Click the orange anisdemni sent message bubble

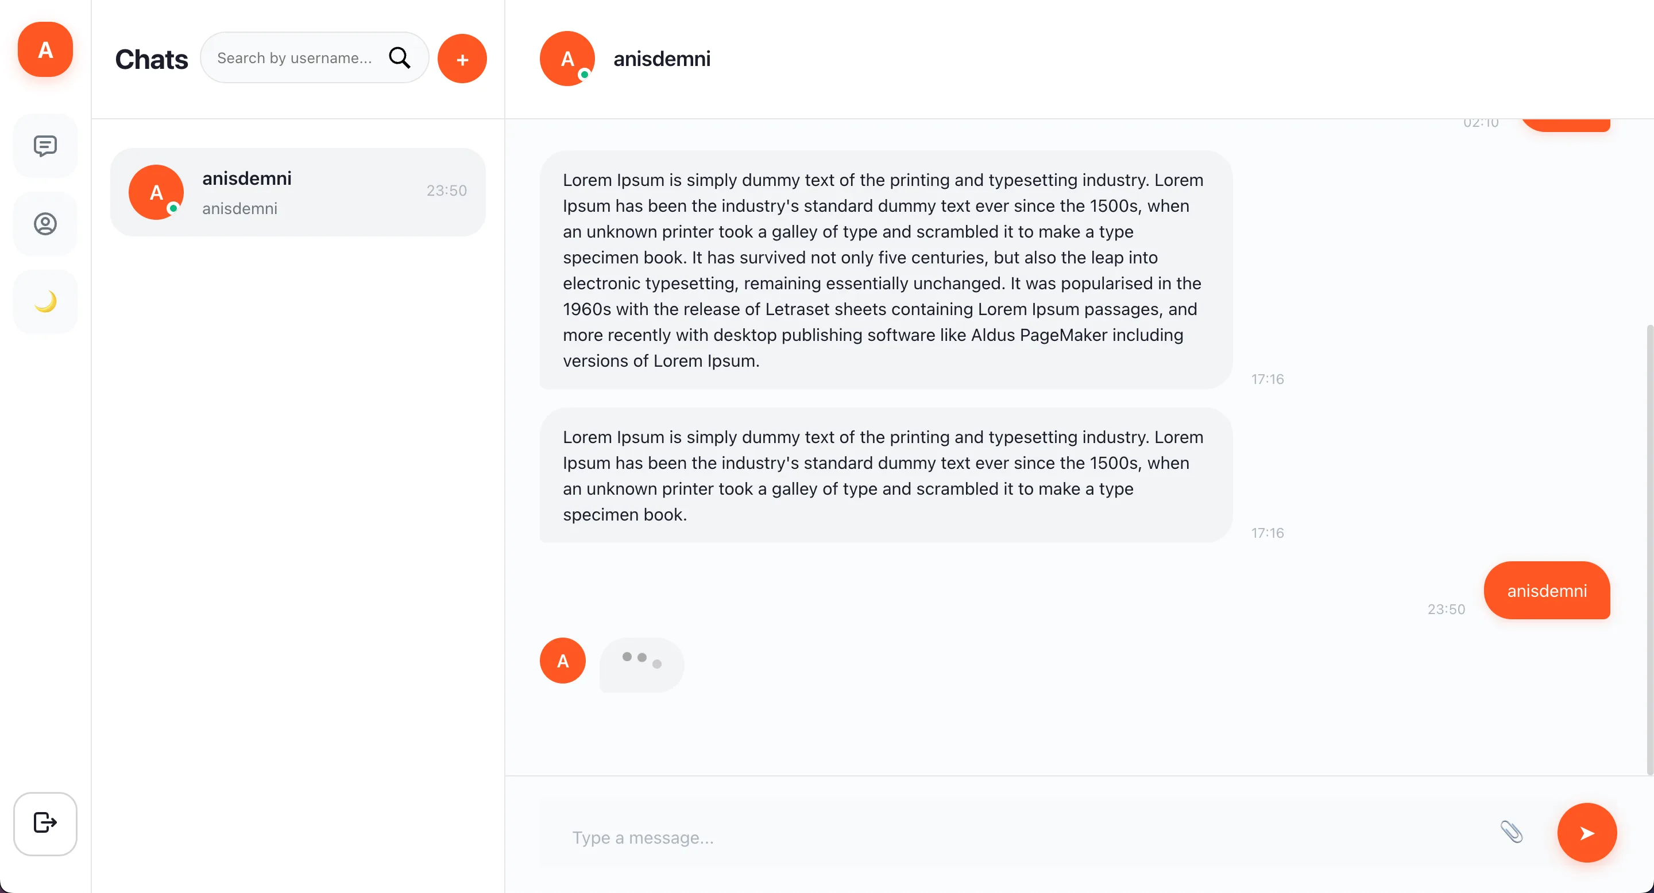[1546, 590]
